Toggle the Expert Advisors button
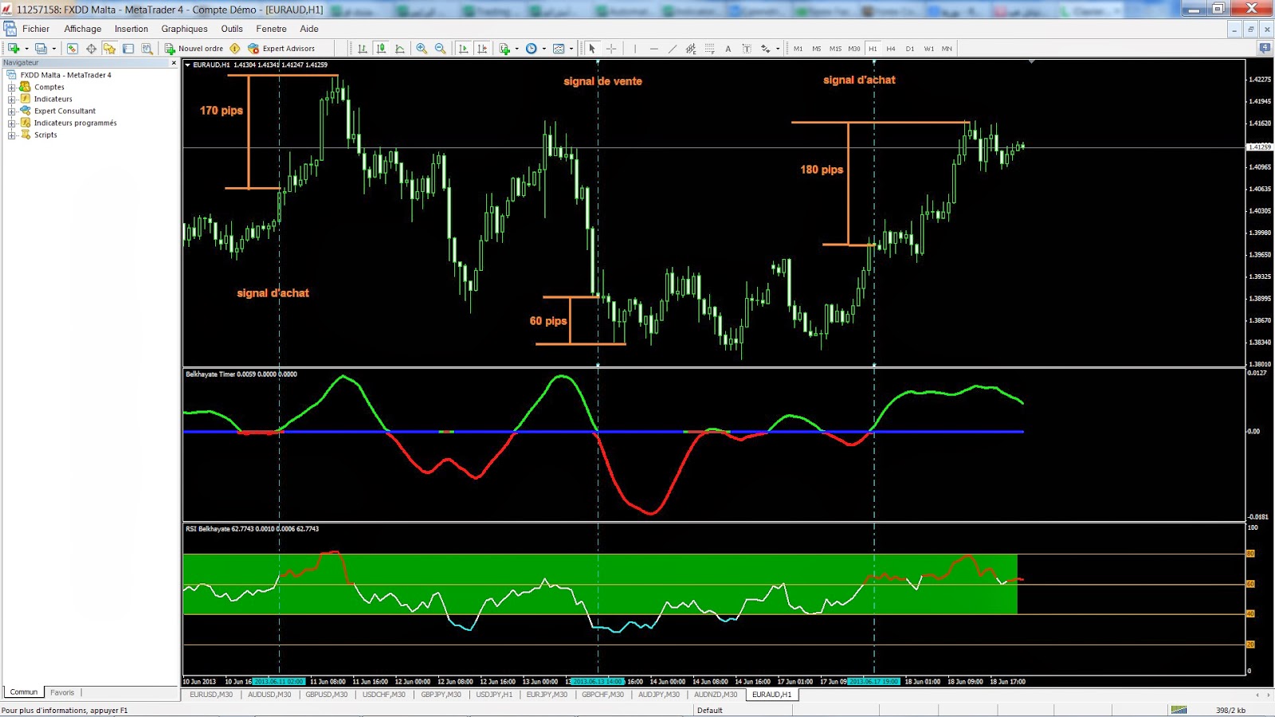This screenshot has height=717, width=1275. pyautogui.click(x=281, y=49)
